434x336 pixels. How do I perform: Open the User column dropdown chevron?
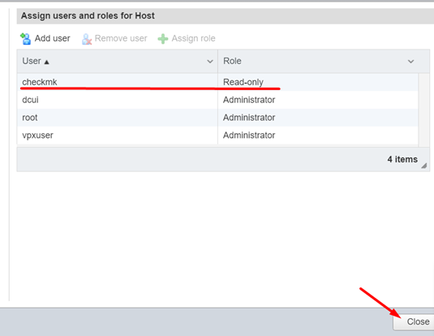coord(210,61)
